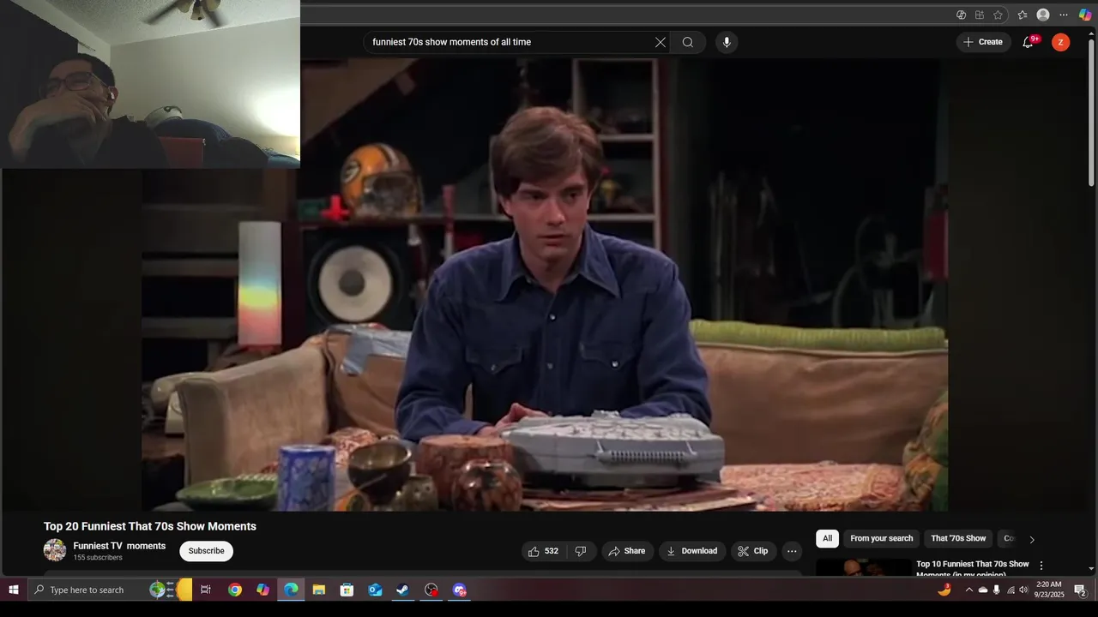Open the Copilot sidebar in Edge
Viewport: 1098px width, 617px height.
coord(1085,15)
